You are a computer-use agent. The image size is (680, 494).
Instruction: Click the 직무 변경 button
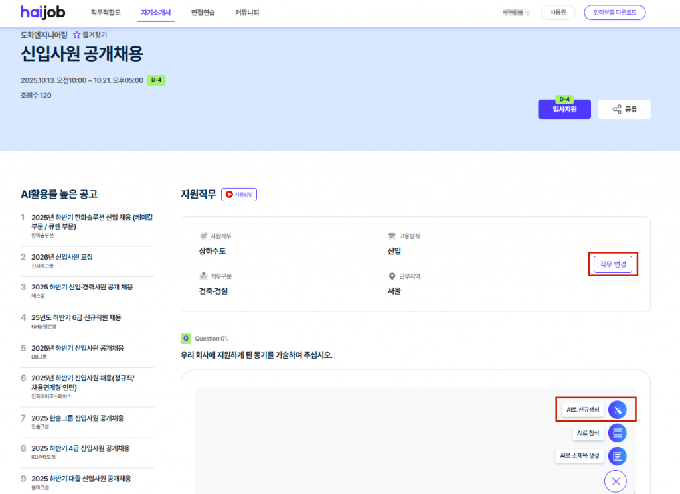(614, 264)
